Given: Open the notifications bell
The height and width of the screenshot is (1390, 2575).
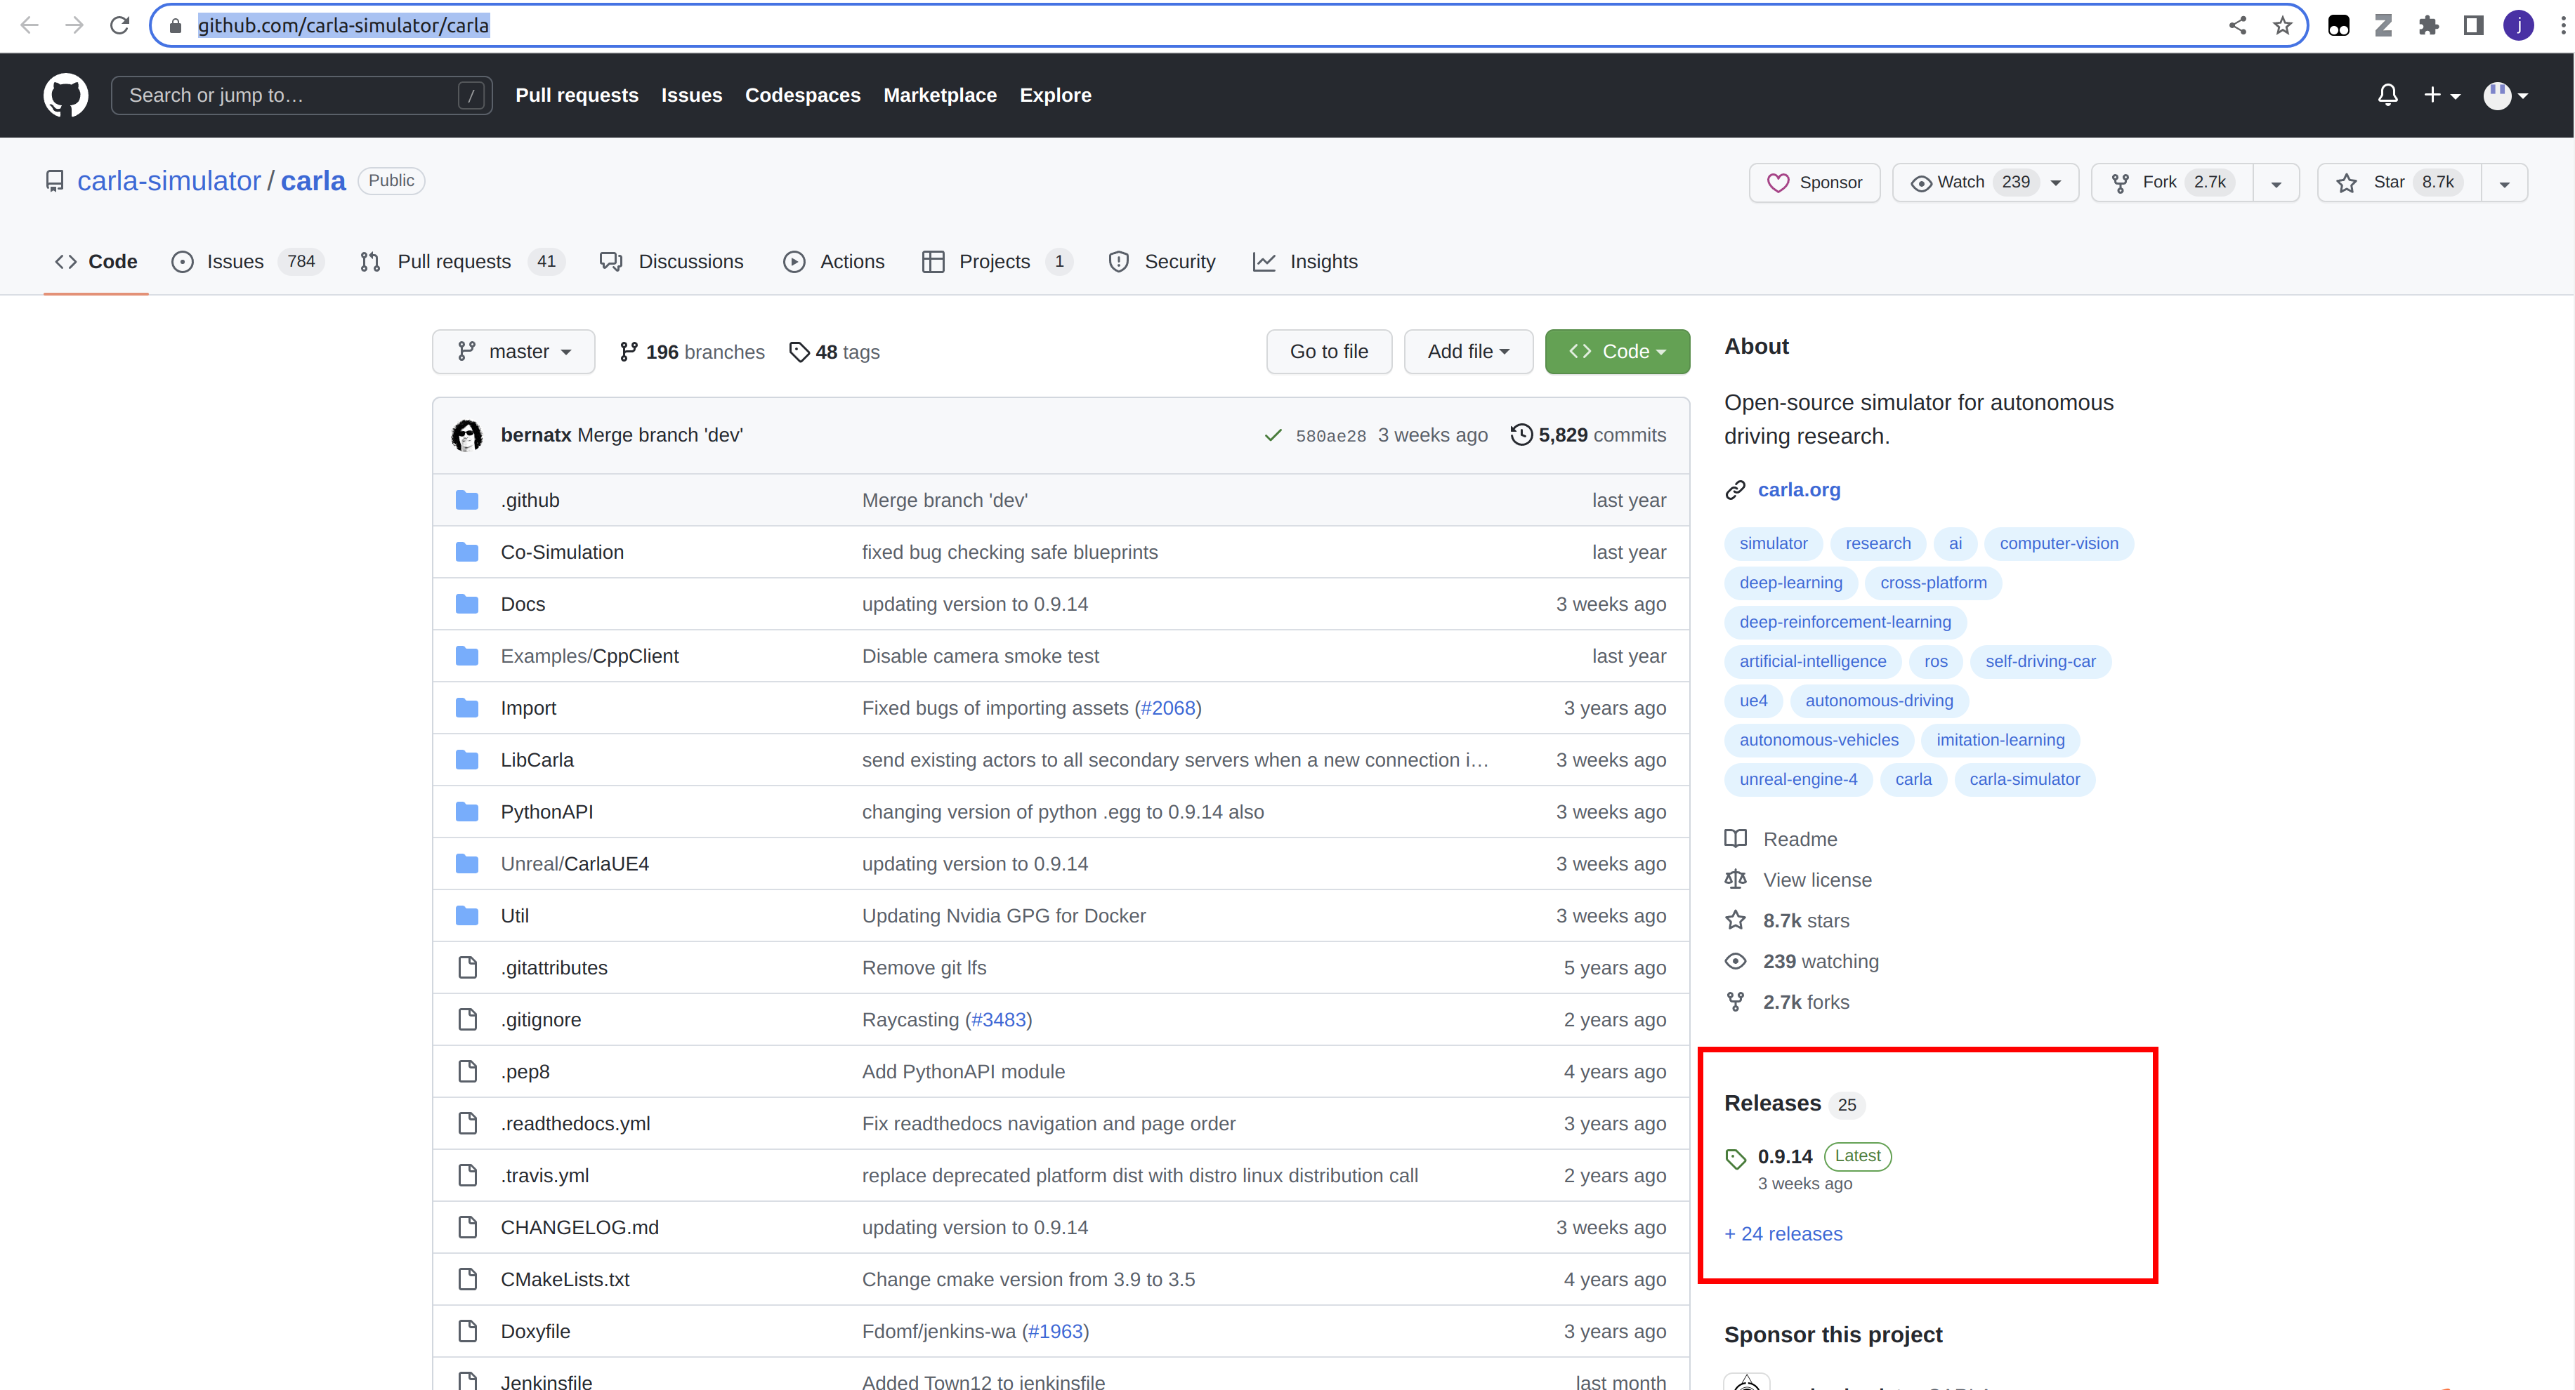Looking at the screenshot, I should coord(2387,95).
